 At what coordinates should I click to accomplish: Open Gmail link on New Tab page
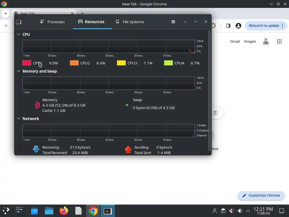click(x=235, y=42)
